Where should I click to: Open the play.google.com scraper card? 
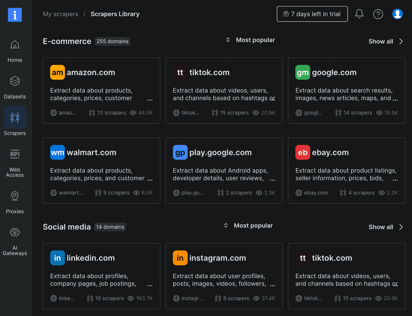(x=224, y=170)
